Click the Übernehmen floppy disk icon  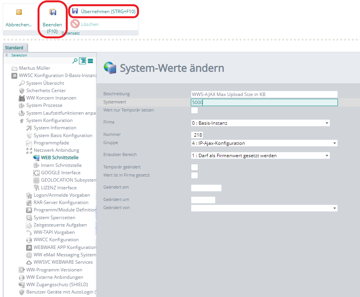point(75,11)
